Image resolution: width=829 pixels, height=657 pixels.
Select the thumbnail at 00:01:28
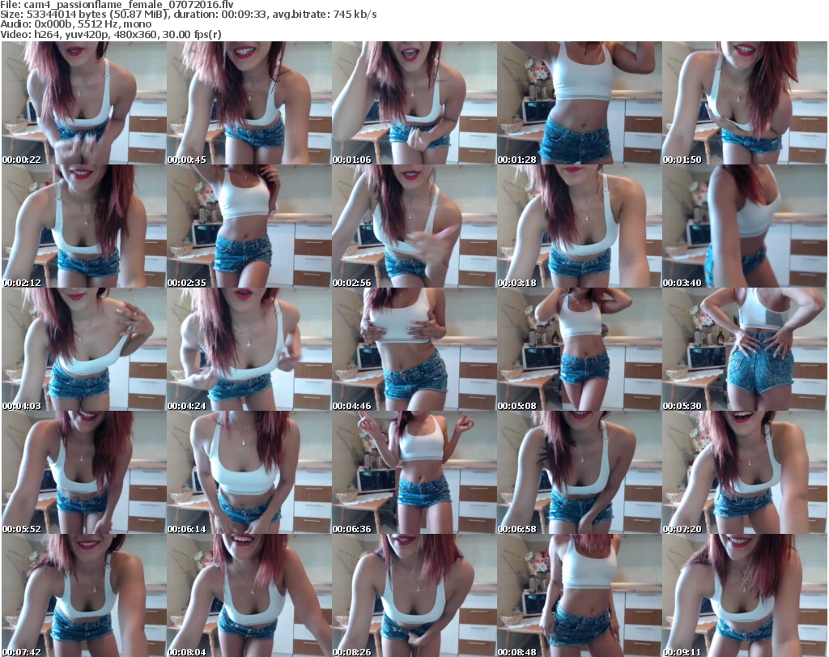pyautogui.click(x=580, y=103)
